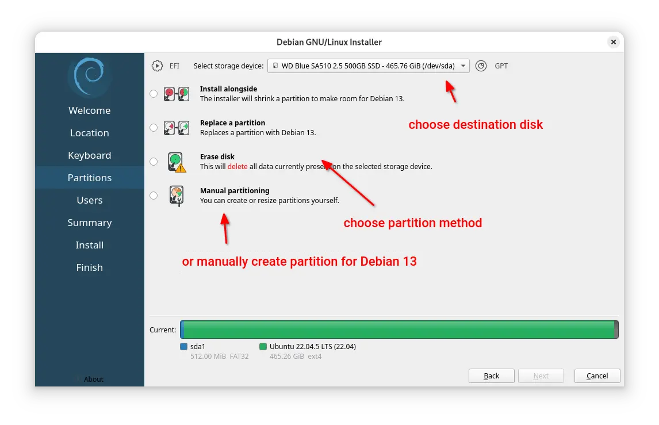Click the 'Replace a partition' option title
The height and width of the screenshot is (425, 659).
click(232, 123)
